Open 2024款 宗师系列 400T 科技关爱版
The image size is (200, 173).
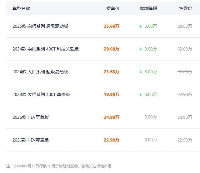pos(46,49)
